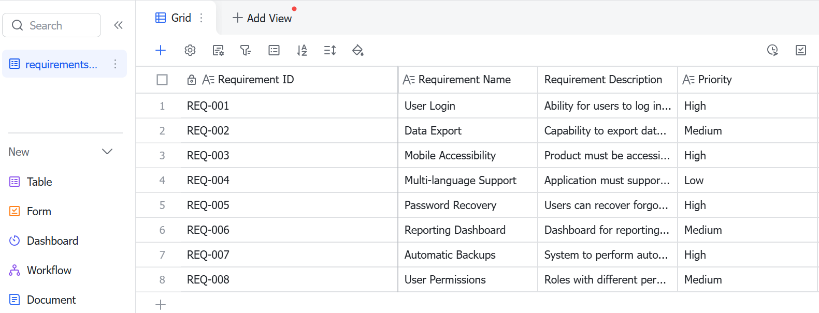Viewport: 819px width, 313px height.
Task: Select the REQ-001 cell
Action: coord(288,106)
